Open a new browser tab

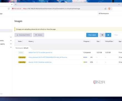point(16,4)
